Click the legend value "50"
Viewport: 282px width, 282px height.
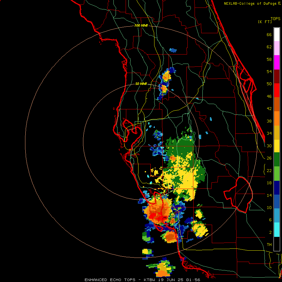click(x=269, y=84)
